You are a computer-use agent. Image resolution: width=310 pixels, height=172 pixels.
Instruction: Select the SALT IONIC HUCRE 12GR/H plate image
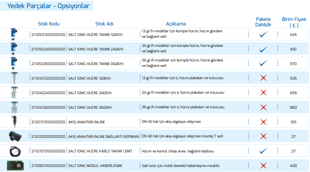(14, 78)
